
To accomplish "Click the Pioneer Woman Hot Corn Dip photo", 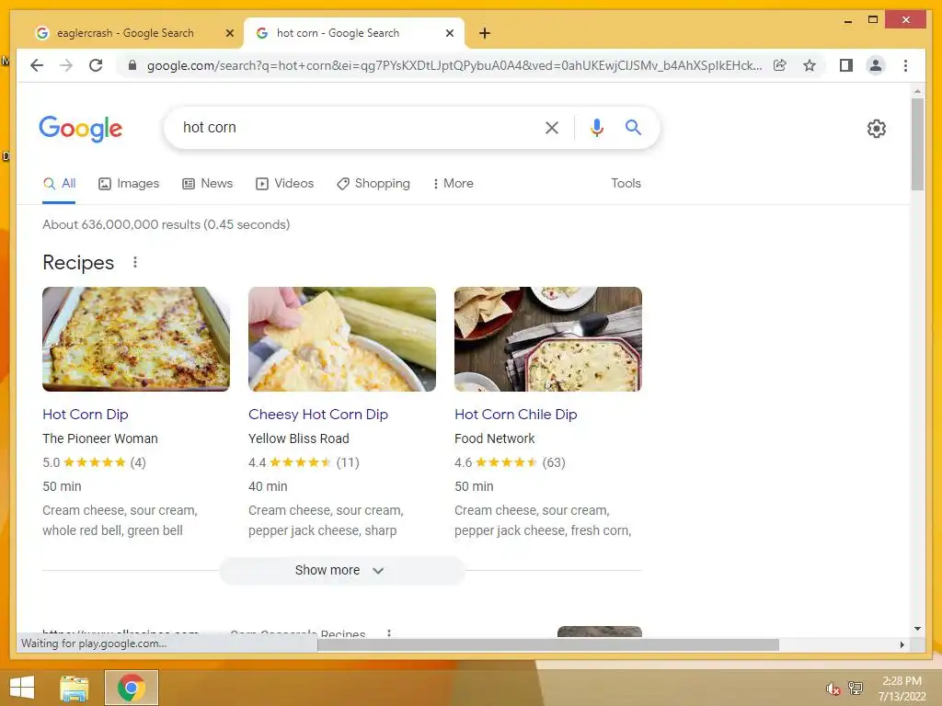I will tap(136, 339).
